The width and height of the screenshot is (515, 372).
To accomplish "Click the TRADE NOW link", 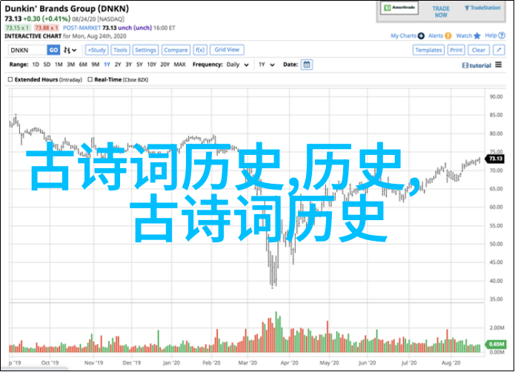I will tap(441, 12).
